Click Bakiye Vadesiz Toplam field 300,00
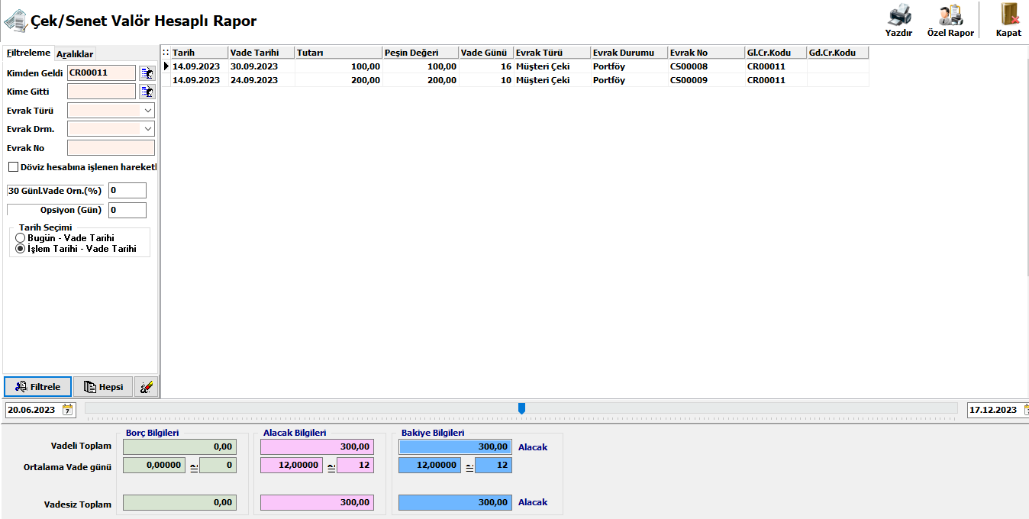This screenshot has width=1029, height=519. [x=455, y=502]
